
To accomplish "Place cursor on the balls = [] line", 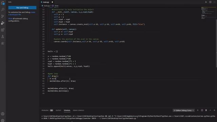I will pyautogui.click(x=53, y=51).
